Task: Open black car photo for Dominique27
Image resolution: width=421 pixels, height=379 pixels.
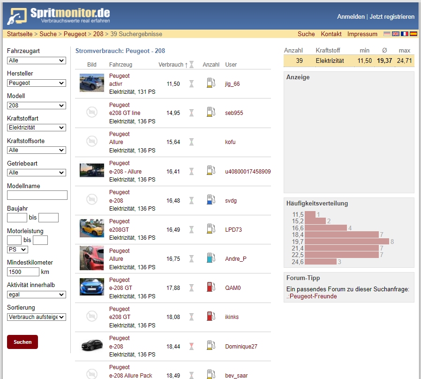Action: [92, 345]
